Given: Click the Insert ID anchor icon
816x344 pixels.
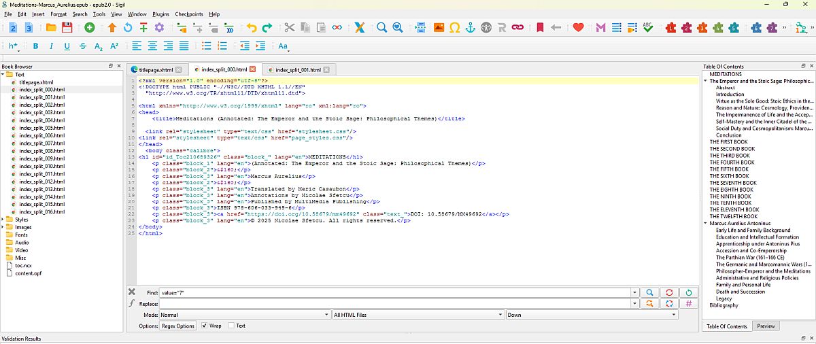Looking at the screenshot, I should point(470,28).
